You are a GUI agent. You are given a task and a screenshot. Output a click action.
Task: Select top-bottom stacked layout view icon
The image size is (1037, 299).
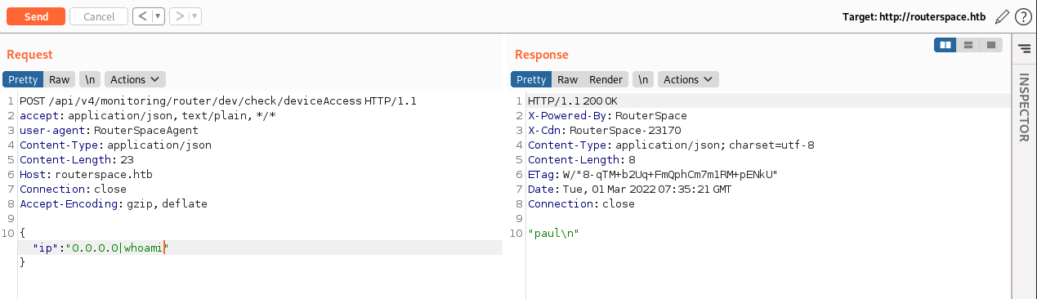968,45
